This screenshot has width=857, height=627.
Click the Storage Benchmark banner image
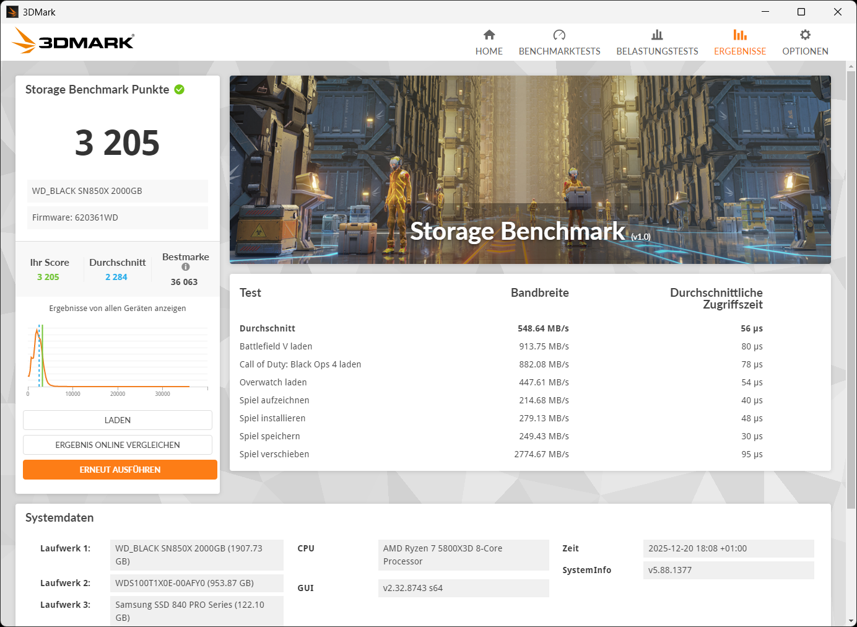click(x=530, y=170)
